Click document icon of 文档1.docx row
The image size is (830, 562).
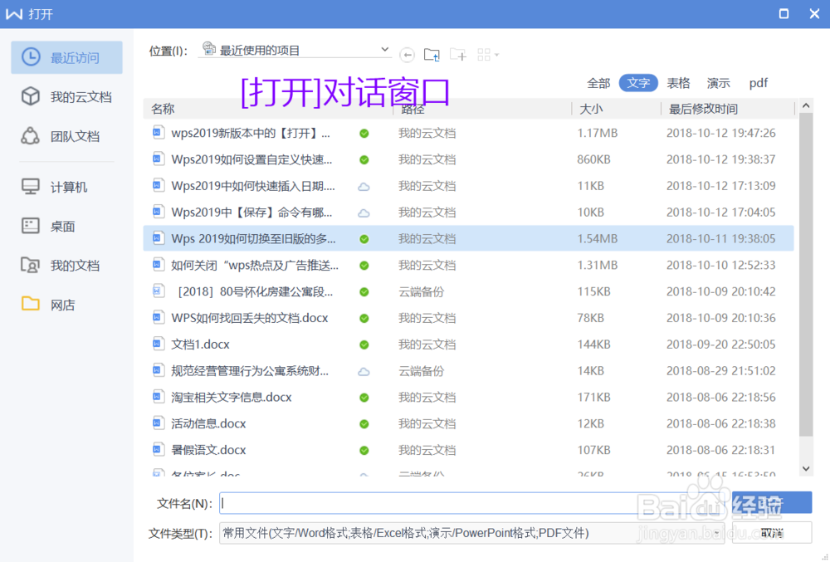click(x=158, y=344)
